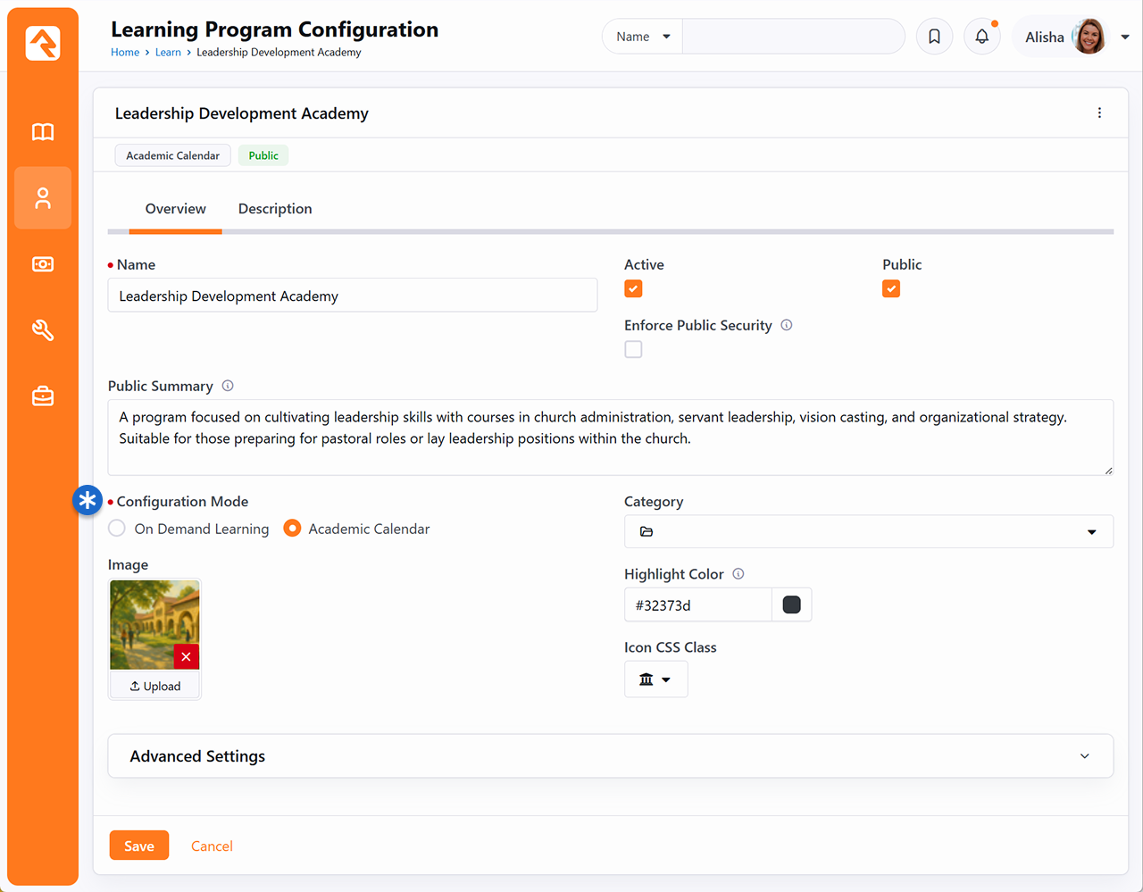Open the book icon in sidebar

(x=43, y=132)
